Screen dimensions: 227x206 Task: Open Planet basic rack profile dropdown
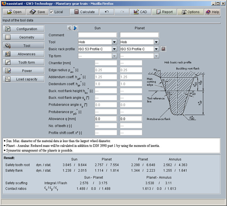pyautogui.click(x=156, y=49)
